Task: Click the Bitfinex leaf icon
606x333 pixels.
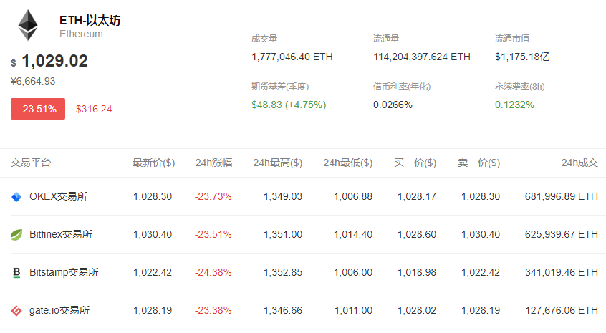Action: tap(17, 234)
